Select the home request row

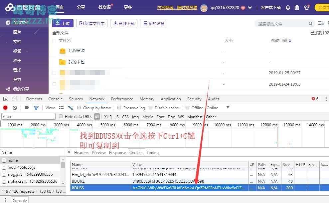pos(30,160)
